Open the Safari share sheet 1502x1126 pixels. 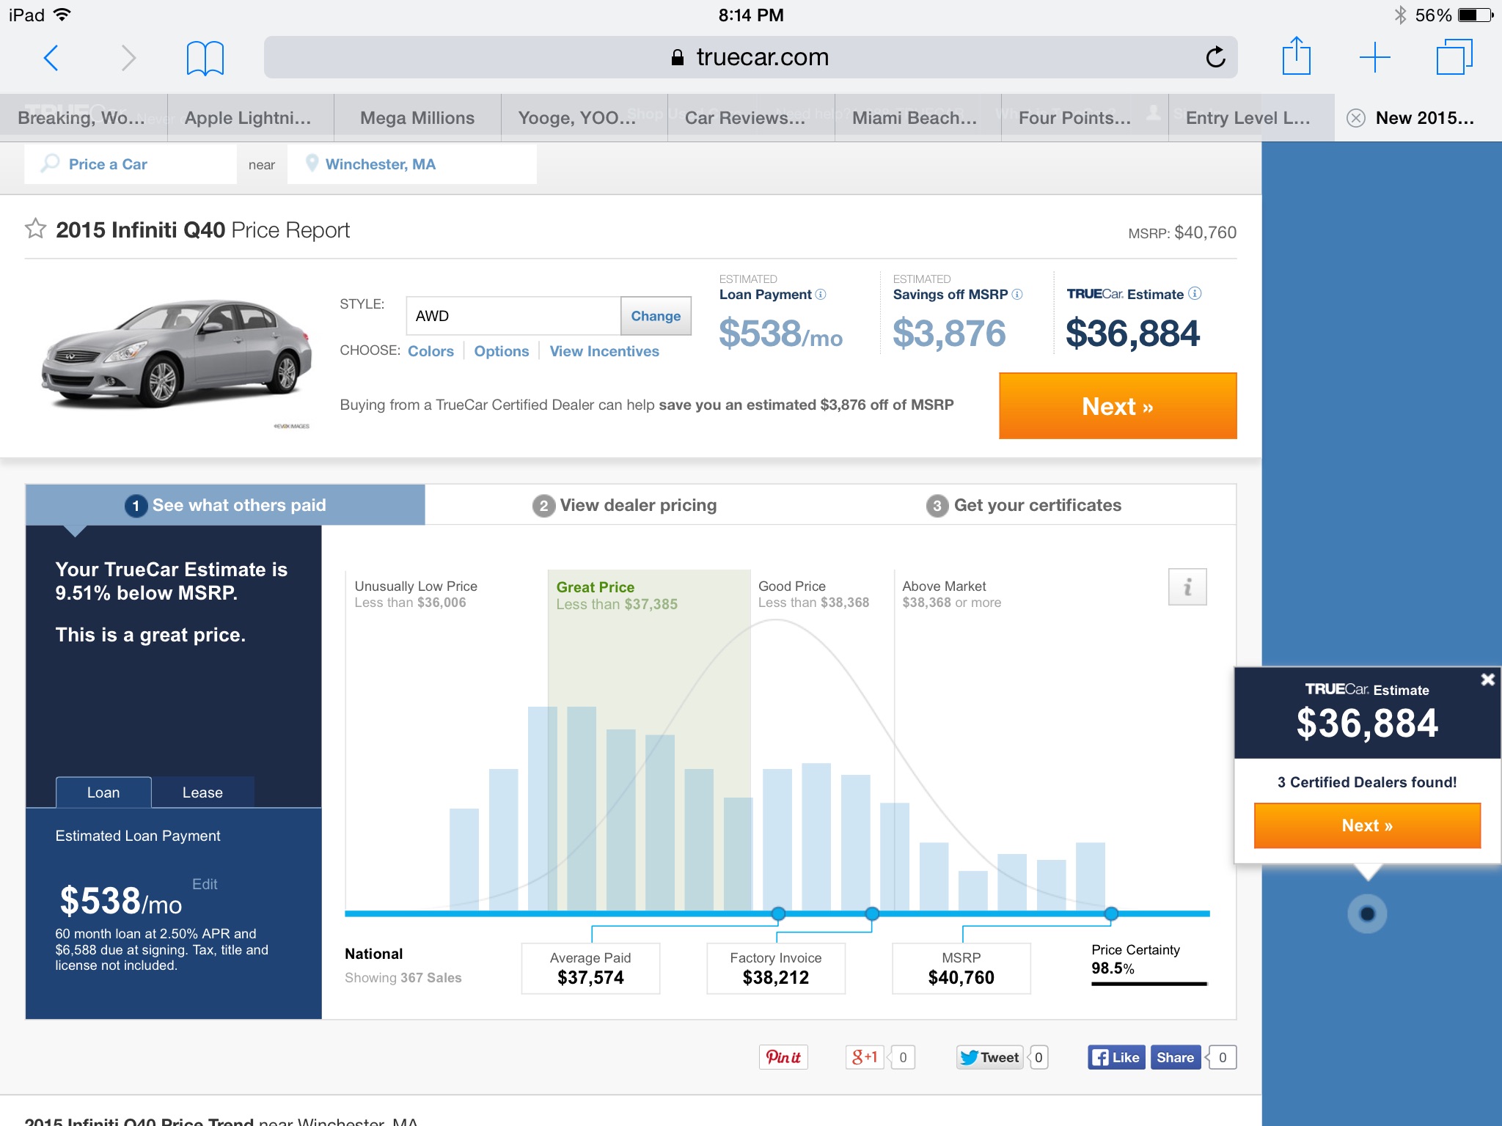coord(1296,56)
